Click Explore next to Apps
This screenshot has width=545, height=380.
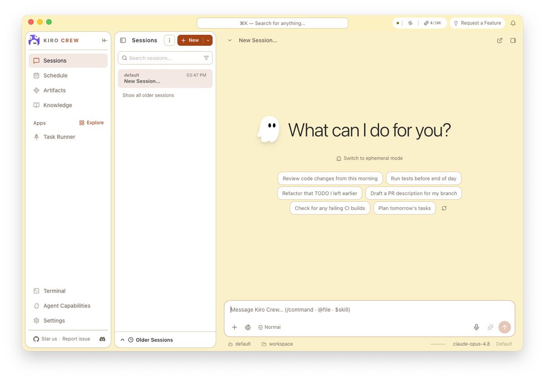(91, 123)
